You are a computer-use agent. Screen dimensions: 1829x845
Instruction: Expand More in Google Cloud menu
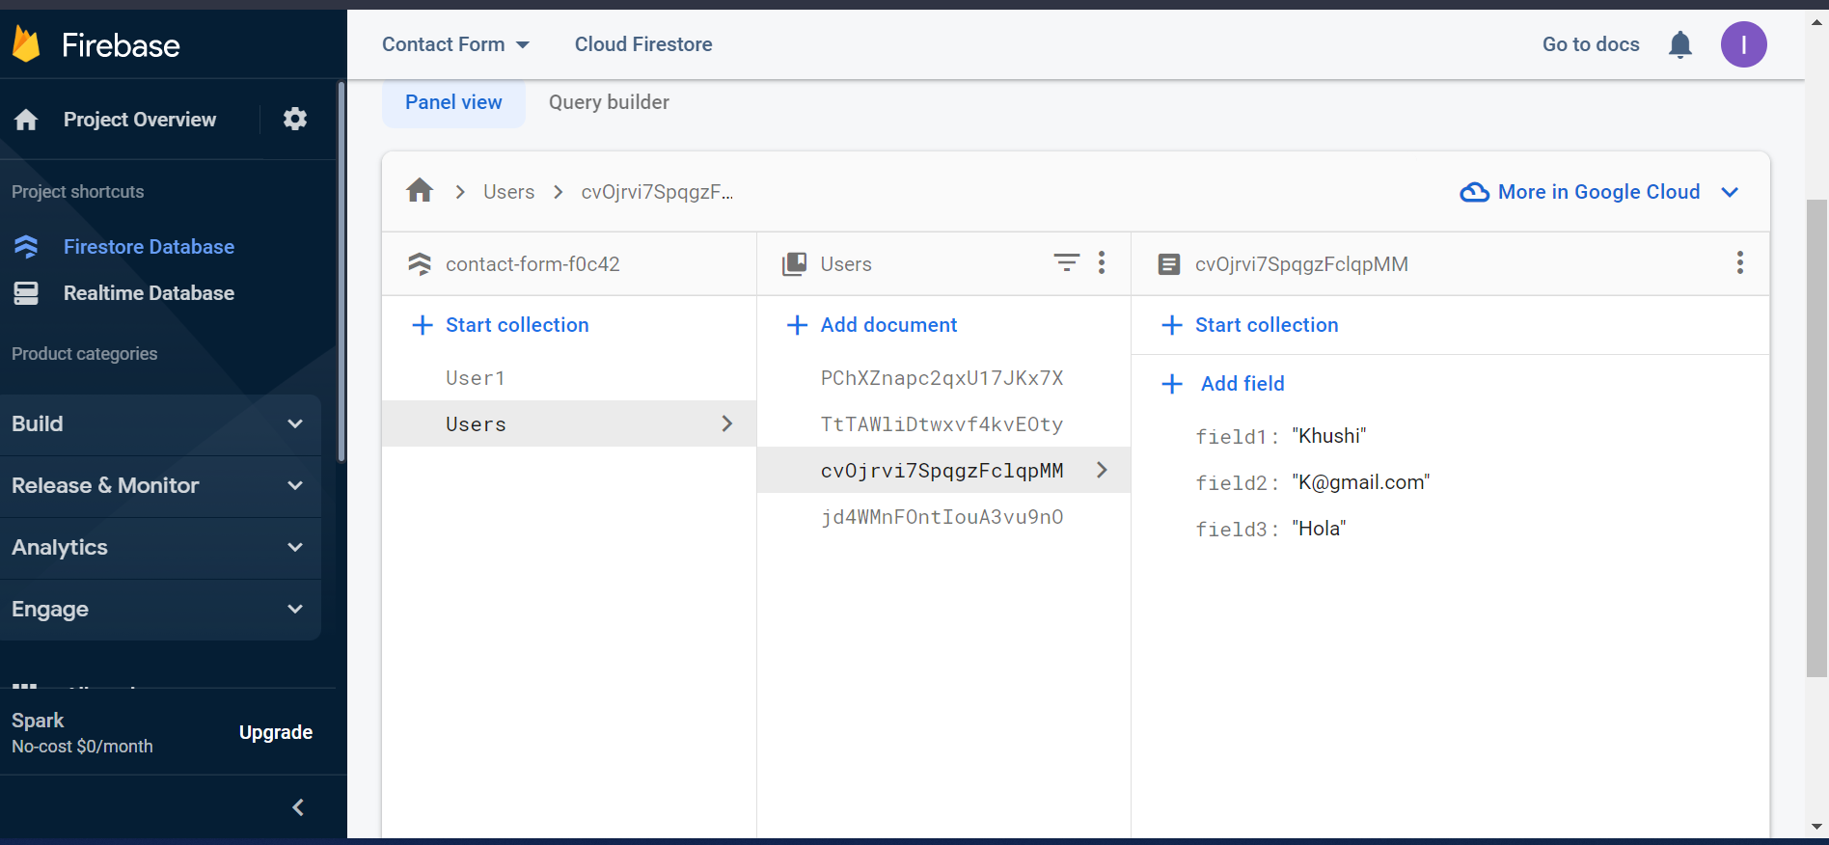tap(1599, 192)
